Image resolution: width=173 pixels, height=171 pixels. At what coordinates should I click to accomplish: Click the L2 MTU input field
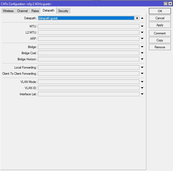click(x=89, y=33)
